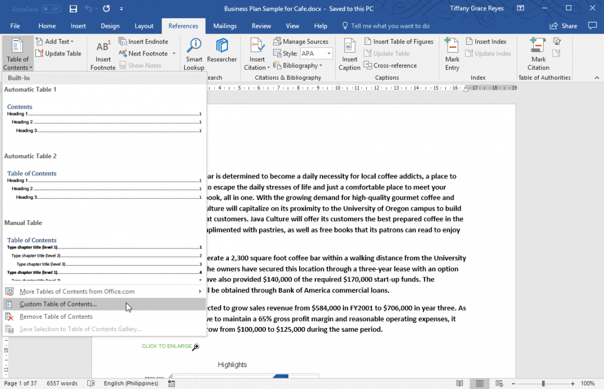Switch to the Mailings tab
604x389 pixels.
click(225, 26)
